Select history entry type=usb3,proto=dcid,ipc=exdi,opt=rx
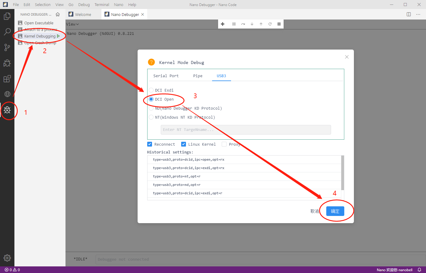The width and height of the screenshot is (426, 273). (x=244, y=168)
